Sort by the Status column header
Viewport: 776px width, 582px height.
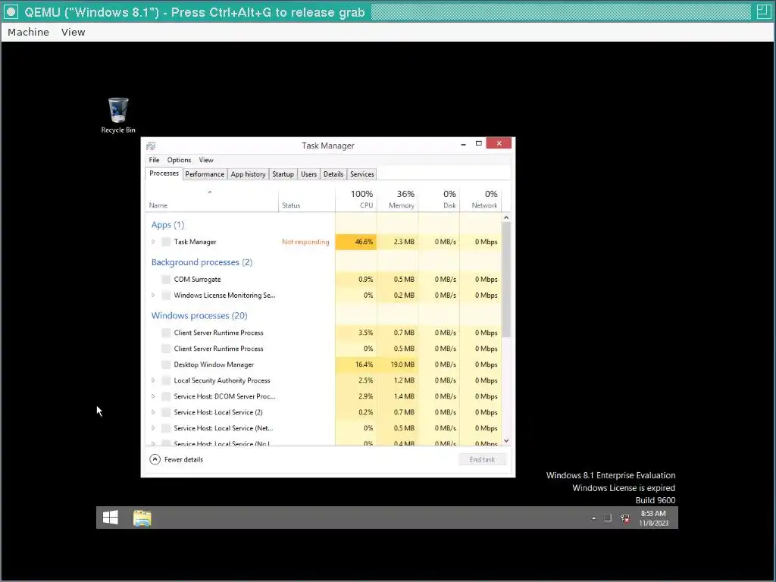click(307, 199)
